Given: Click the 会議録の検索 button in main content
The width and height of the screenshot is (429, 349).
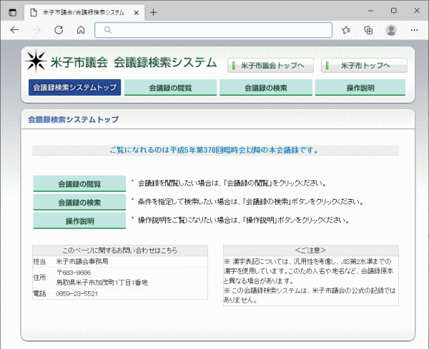Looking at the screenshot, I should [x=79, y=202].
